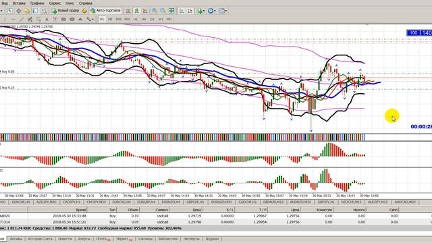Open MetaEditor with the yellow book icon

tap(84, 11)
